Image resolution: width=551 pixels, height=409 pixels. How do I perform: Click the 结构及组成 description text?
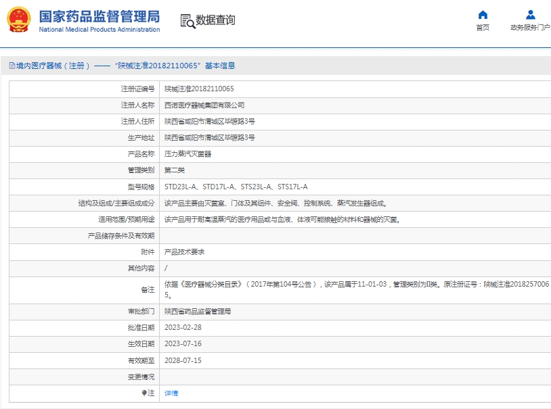(276, 203)
